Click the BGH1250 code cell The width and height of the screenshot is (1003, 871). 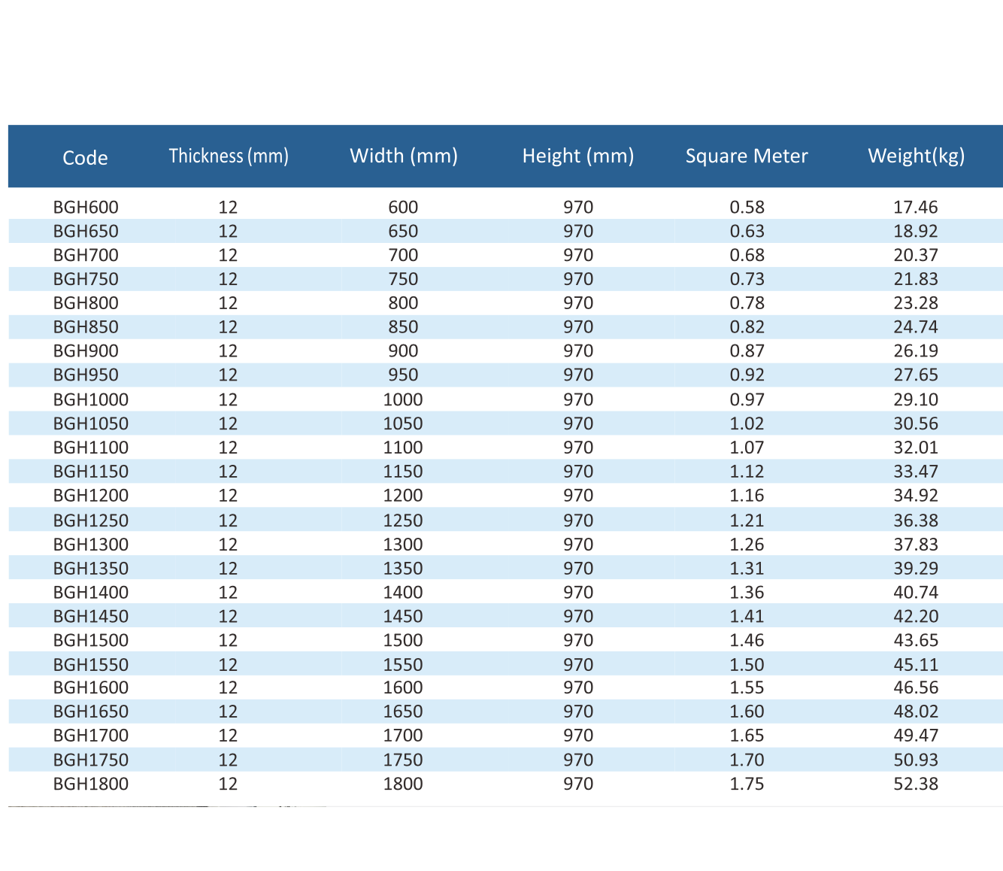click(90, 520)
